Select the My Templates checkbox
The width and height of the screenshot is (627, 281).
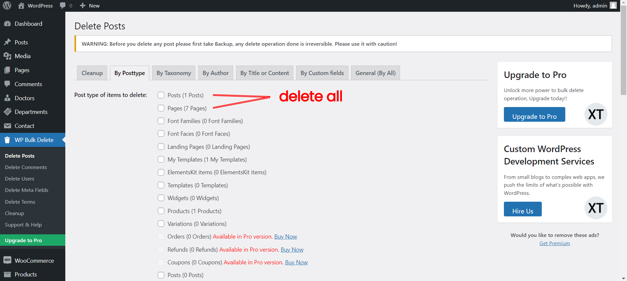point(161,159)
